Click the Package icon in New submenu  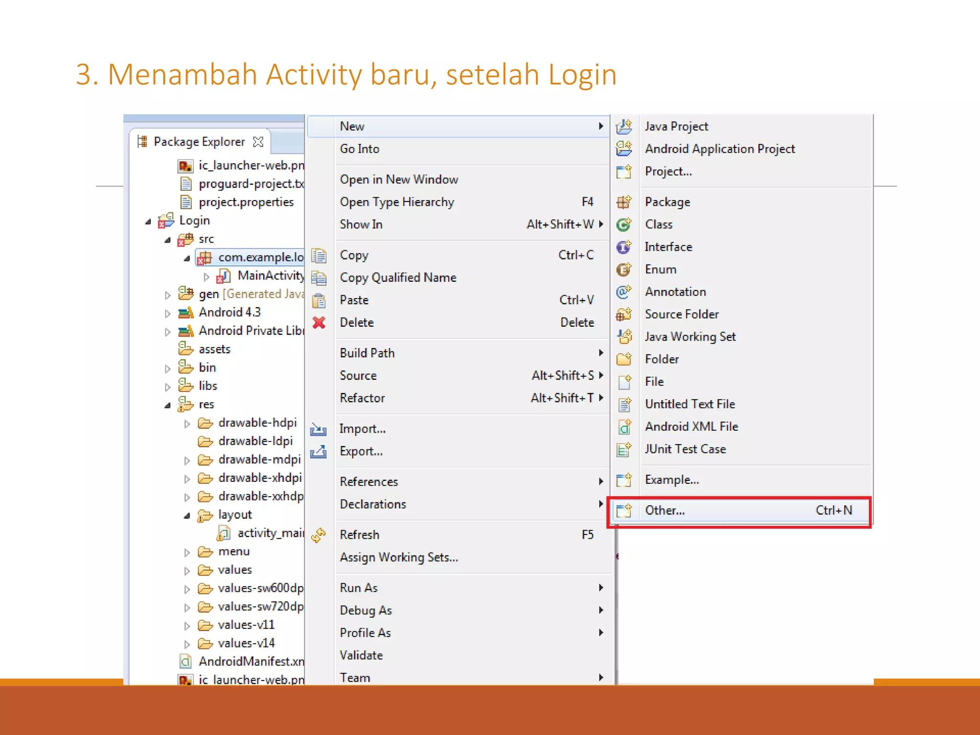[624, 202]
